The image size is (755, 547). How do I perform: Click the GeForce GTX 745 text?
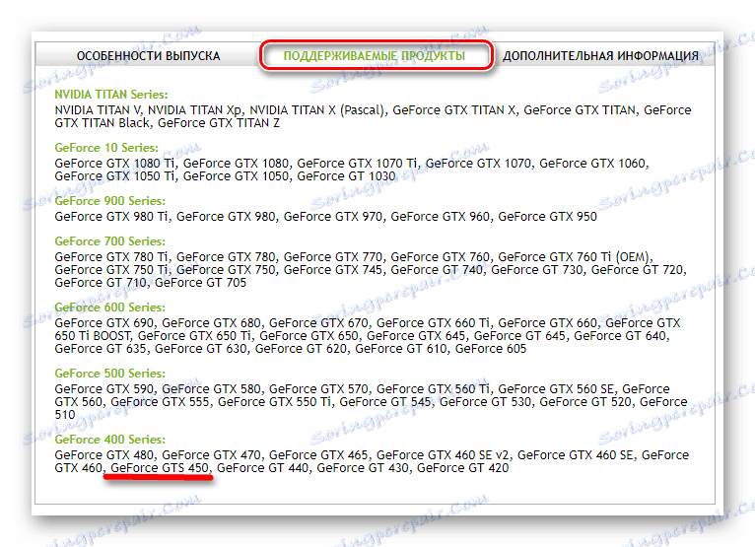(x=333, y=270)
